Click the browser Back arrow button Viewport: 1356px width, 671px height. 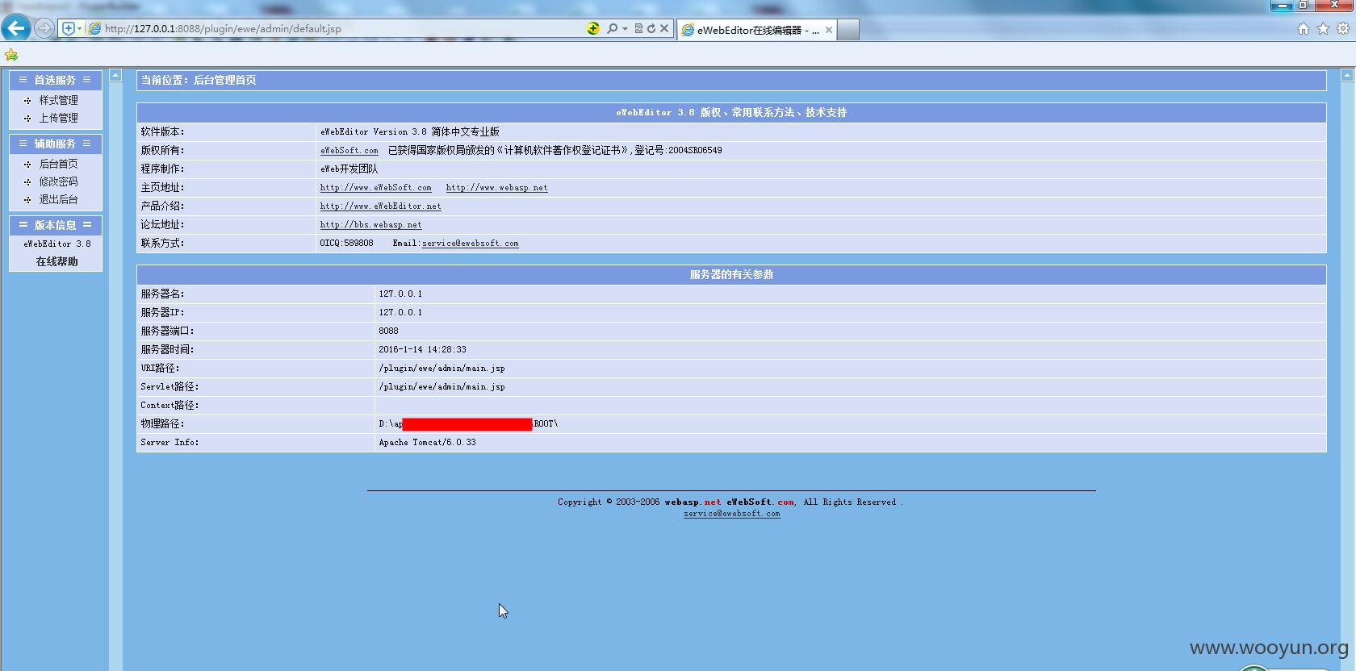[x=16, y=28]
